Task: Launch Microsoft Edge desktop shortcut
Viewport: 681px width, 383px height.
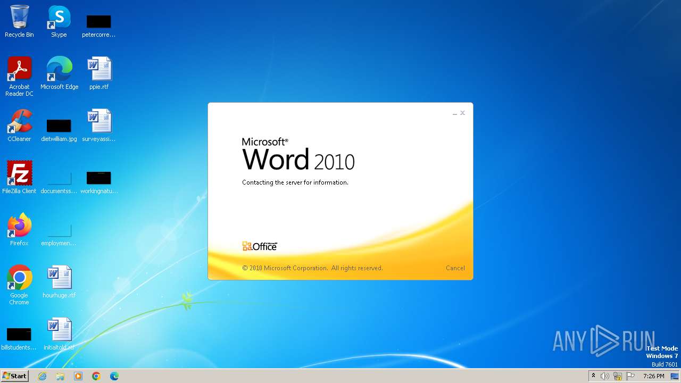Action: click(x=59, y=73)
